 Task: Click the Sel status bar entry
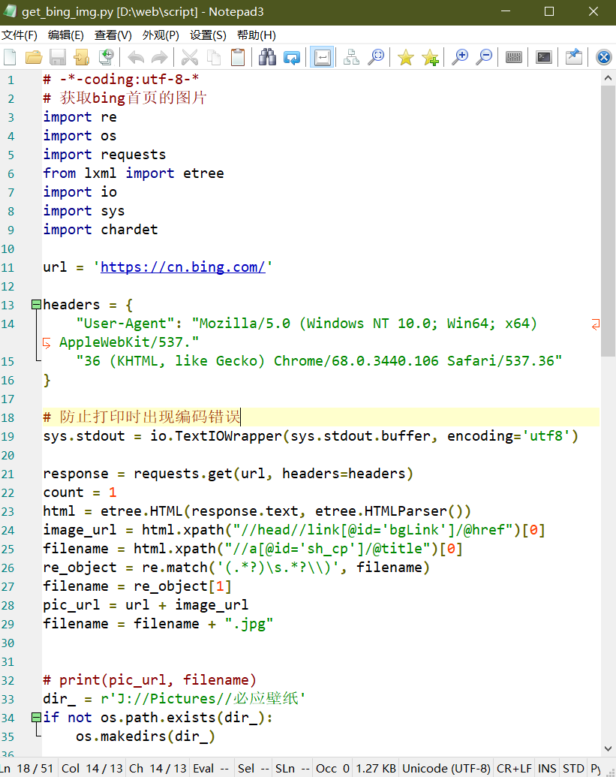[x=253, y=768]
